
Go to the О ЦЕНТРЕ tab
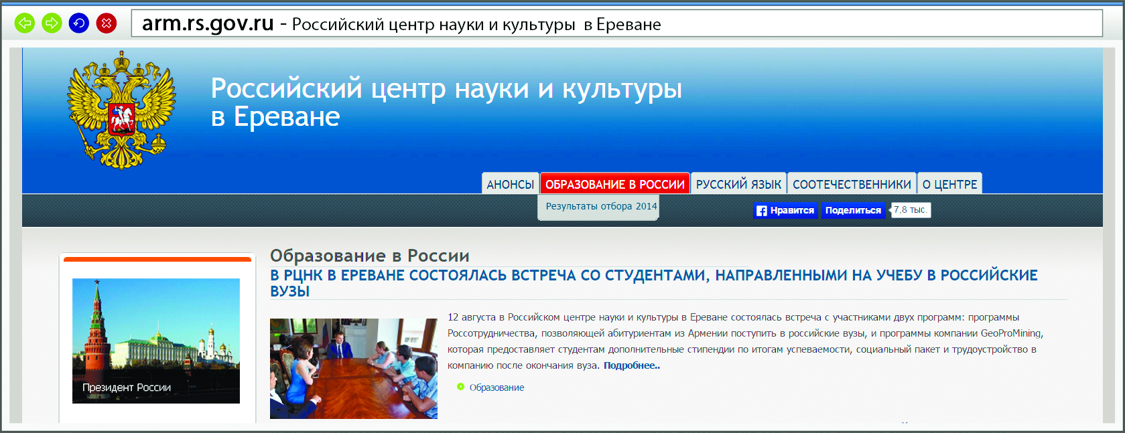click(x=949, y=184)
